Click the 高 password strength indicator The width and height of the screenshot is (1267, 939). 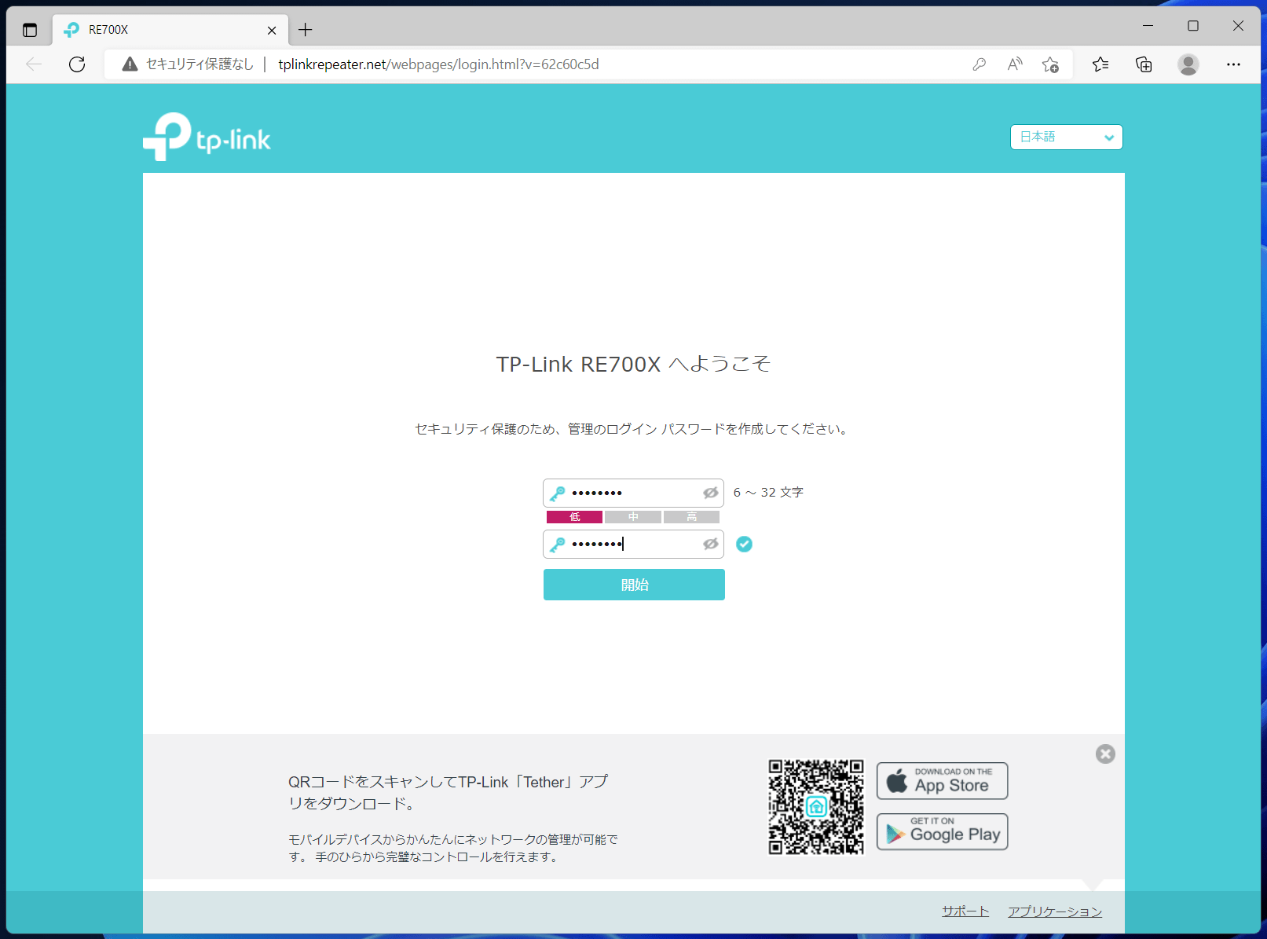pyautogui.click(x=691, y=517)
